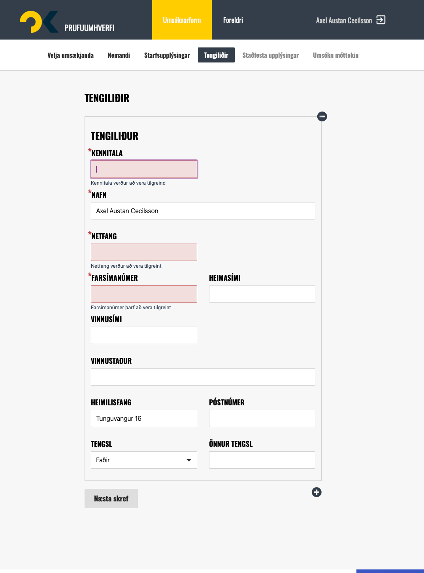Switch to the Foreldri tab
424x573 pixels.
pyautogui.click(x=233, y=20)
